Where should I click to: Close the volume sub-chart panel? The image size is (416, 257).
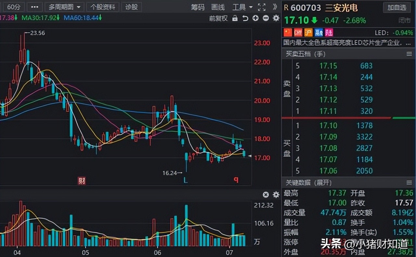[x=266, y=195]
